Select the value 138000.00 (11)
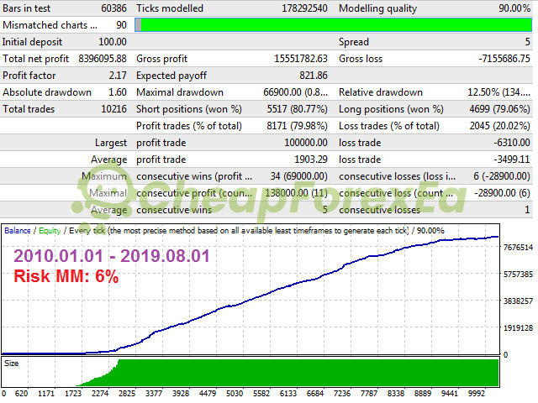538x403 pixels. click(296, 193)
